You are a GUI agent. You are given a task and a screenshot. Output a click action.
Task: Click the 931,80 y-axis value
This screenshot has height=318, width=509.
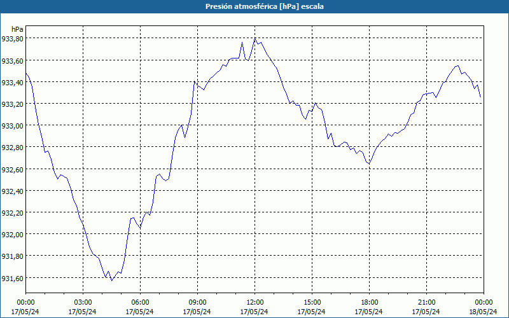(x=12, y=256)
